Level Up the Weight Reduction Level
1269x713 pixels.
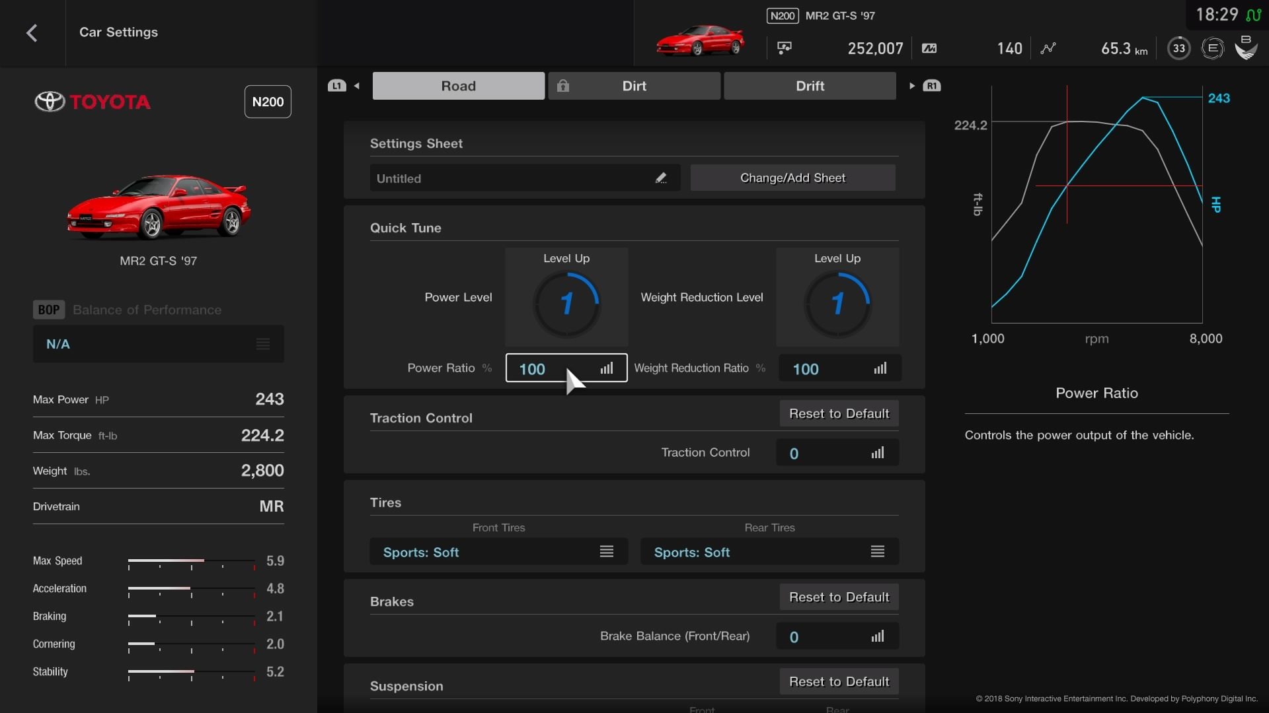point(837,297)
